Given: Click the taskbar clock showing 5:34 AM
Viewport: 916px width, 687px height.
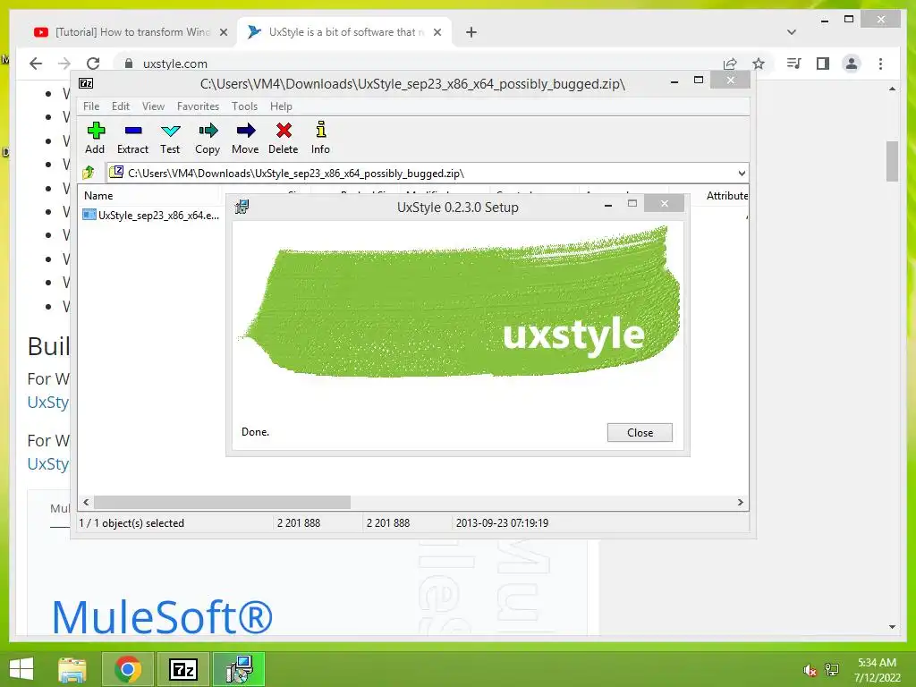Looking at the screenshot, I should 877,670.
